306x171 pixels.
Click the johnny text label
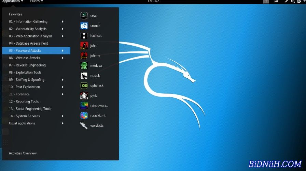tap(95, 56)
